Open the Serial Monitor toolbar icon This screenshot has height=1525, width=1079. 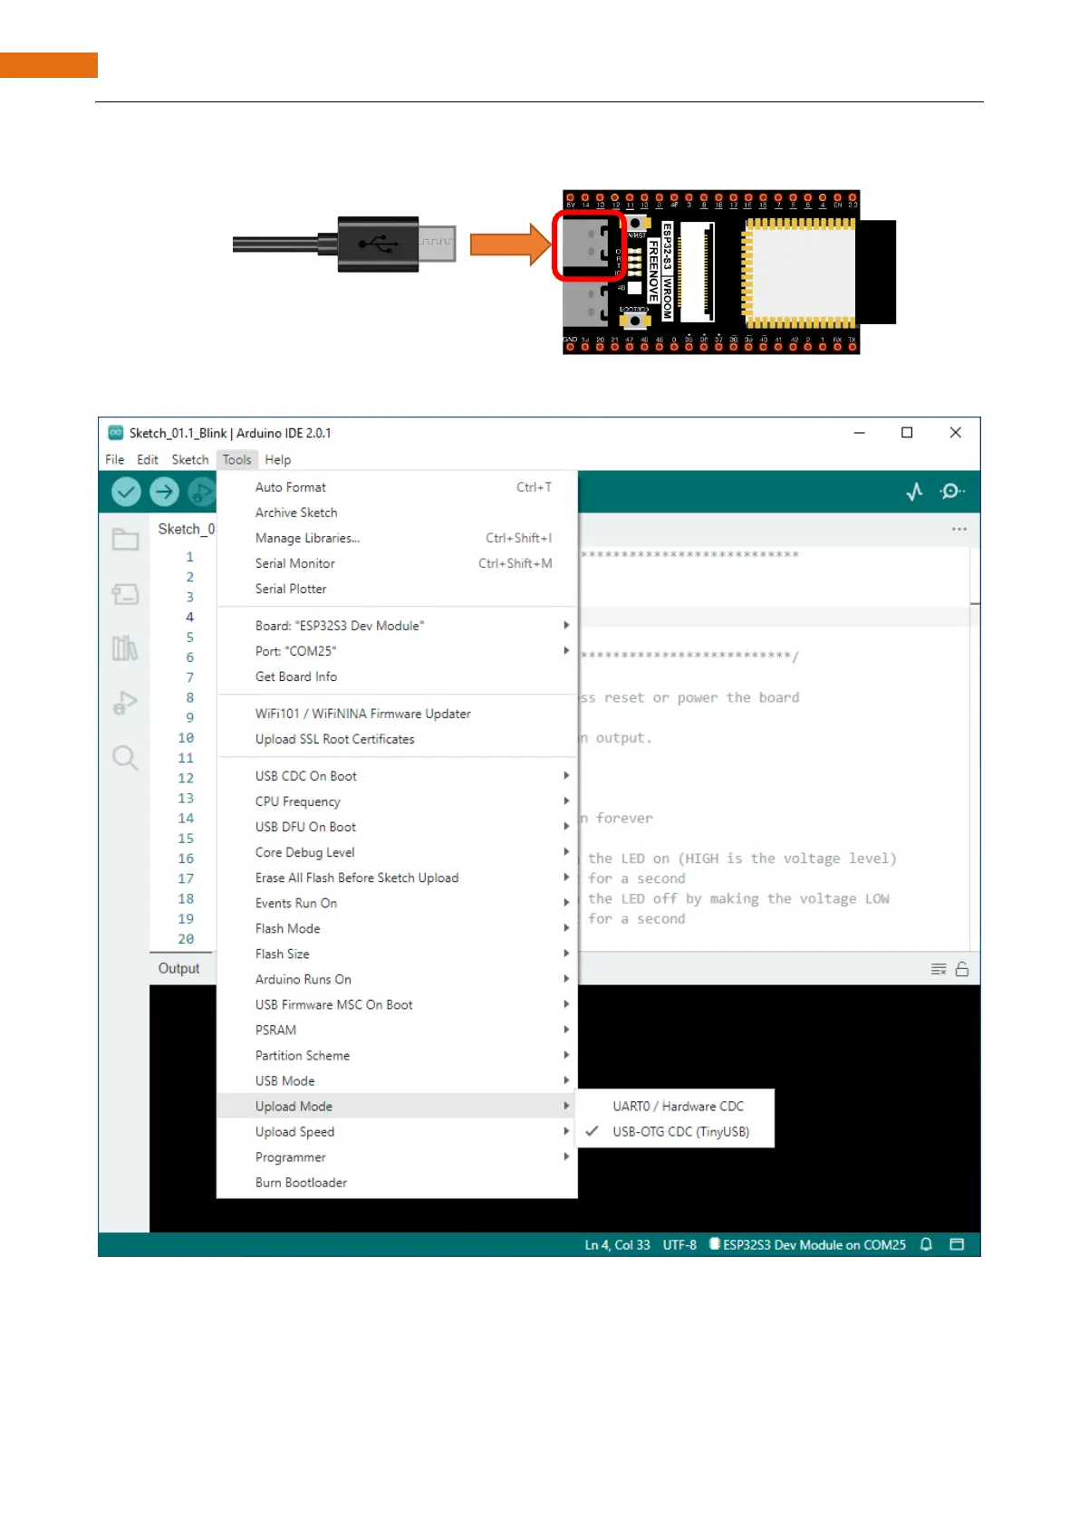[x=952, y=491]
